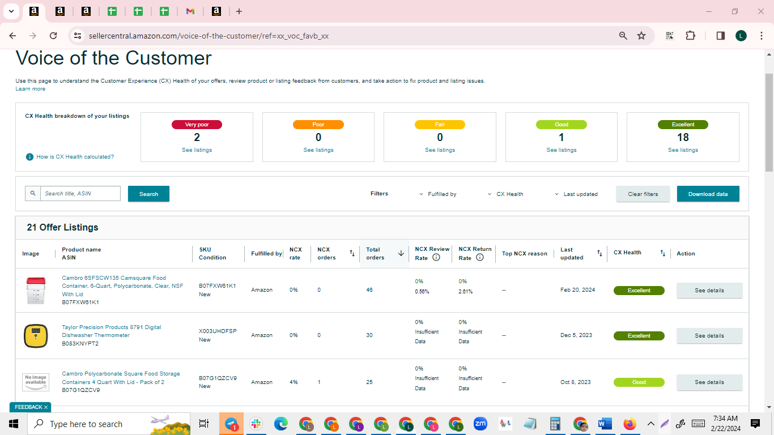Screen dimensions: 774x435
Task: Expand the CX Health filter
Action: pyautogui.click(x=505, y=194)
